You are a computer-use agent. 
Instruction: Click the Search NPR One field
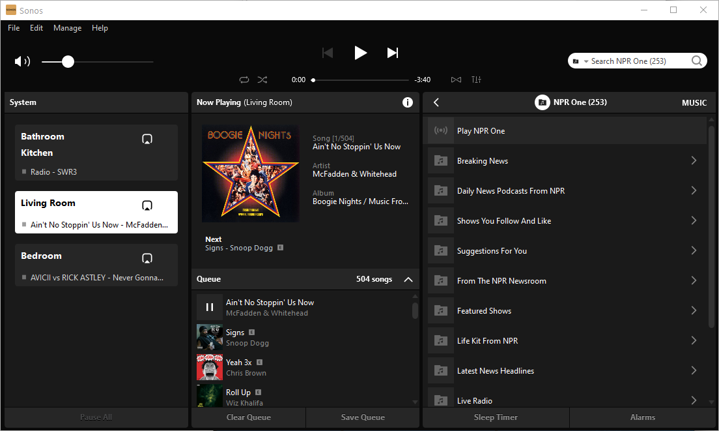click(x=638, y=61)
